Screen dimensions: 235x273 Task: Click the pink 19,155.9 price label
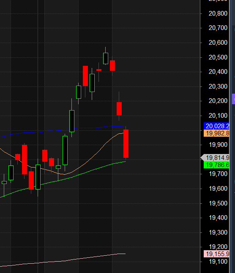(216, 254)
